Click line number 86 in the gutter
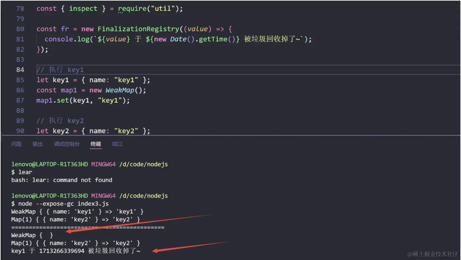This screenshot has width=461, height=260. pos(20,90)
